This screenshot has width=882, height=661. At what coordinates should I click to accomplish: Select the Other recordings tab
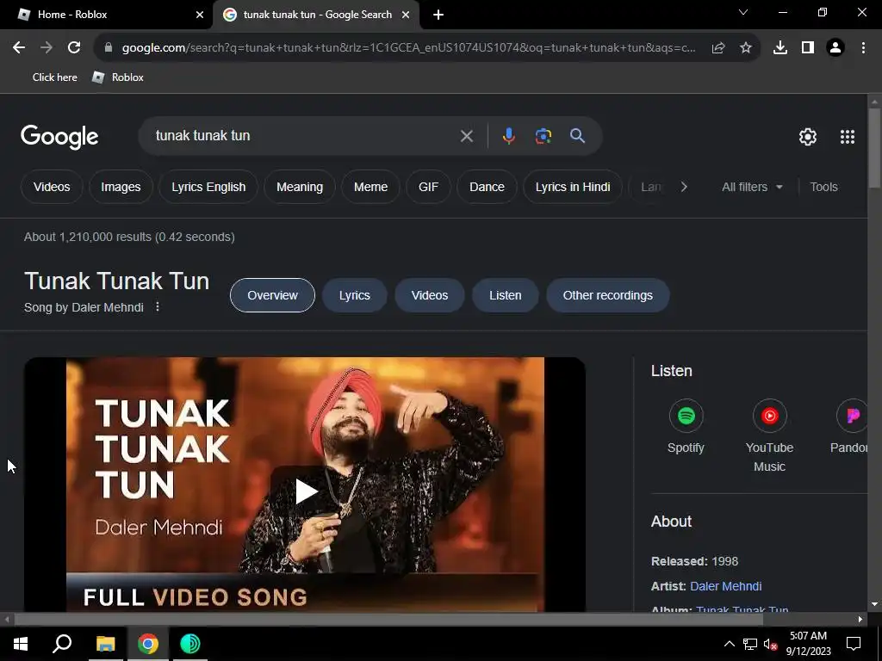pyautogui.click(x=607, y=295)
